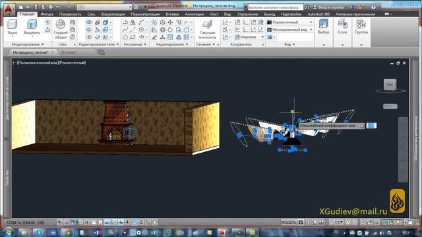Pick the Spline tool in Рисование panel
422x237 pixels.
tap(125, 30)
